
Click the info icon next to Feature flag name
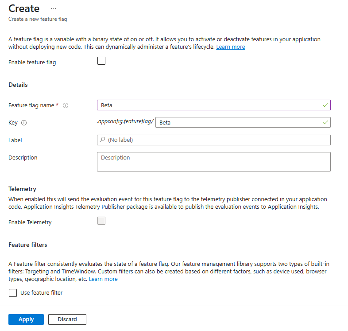(66, 105)
